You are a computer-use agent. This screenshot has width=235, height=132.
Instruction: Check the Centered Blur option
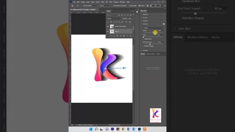pos(144,39)
